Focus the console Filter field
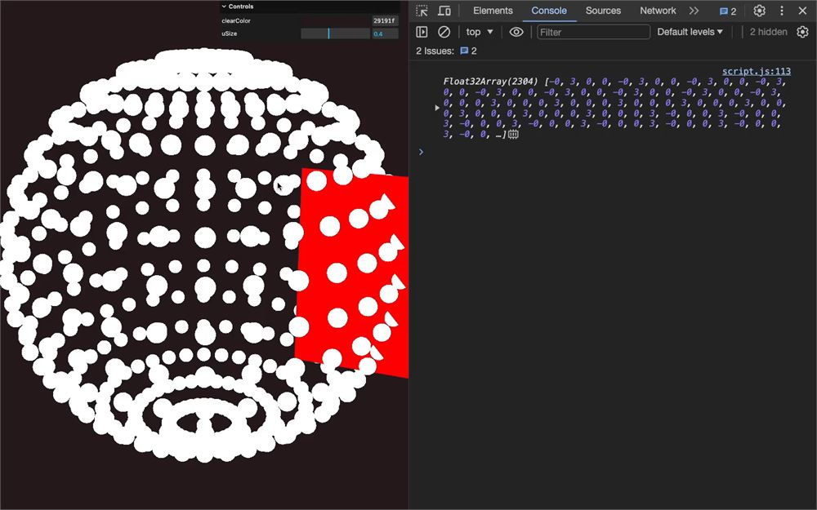The image size is (817, 510). [x=593, y=33]
